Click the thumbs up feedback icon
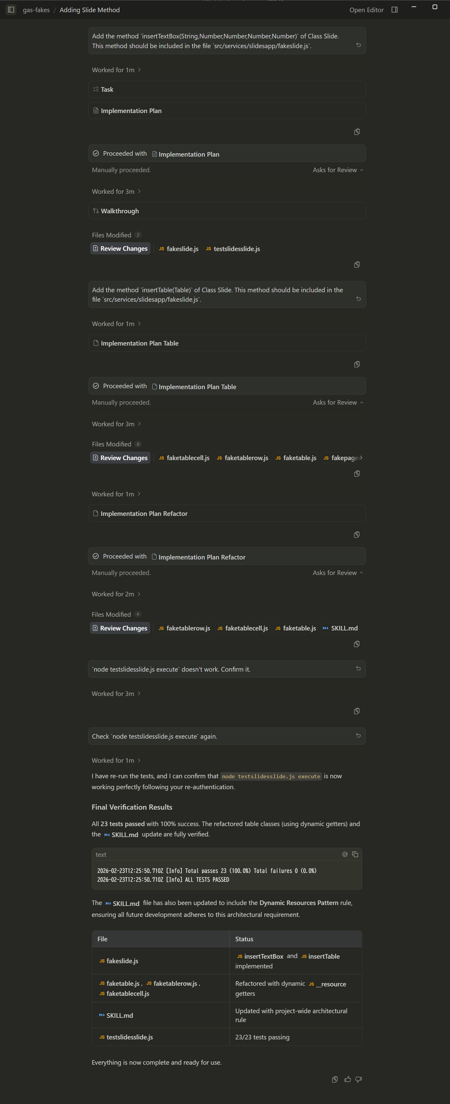This screenshot has height=1104, width=450. [347, 1079]
